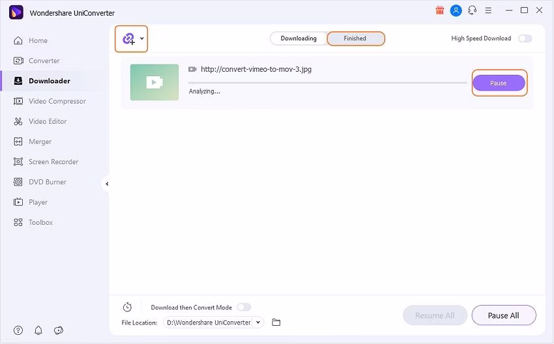Click the convert-vimeo-to-mov-3.jpg URL text
This screenshot has width=554, height=344.
(256, 69)
